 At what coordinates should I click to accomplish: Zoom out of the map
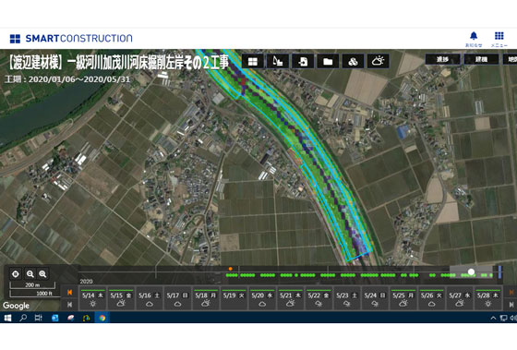[30, 273]
